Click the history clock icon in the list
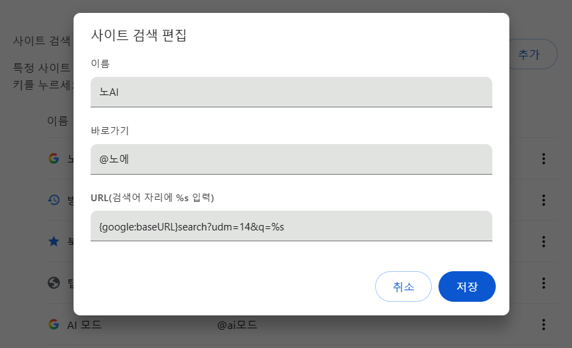This screenshot has width=572, height=348. [x=54, y=200]
